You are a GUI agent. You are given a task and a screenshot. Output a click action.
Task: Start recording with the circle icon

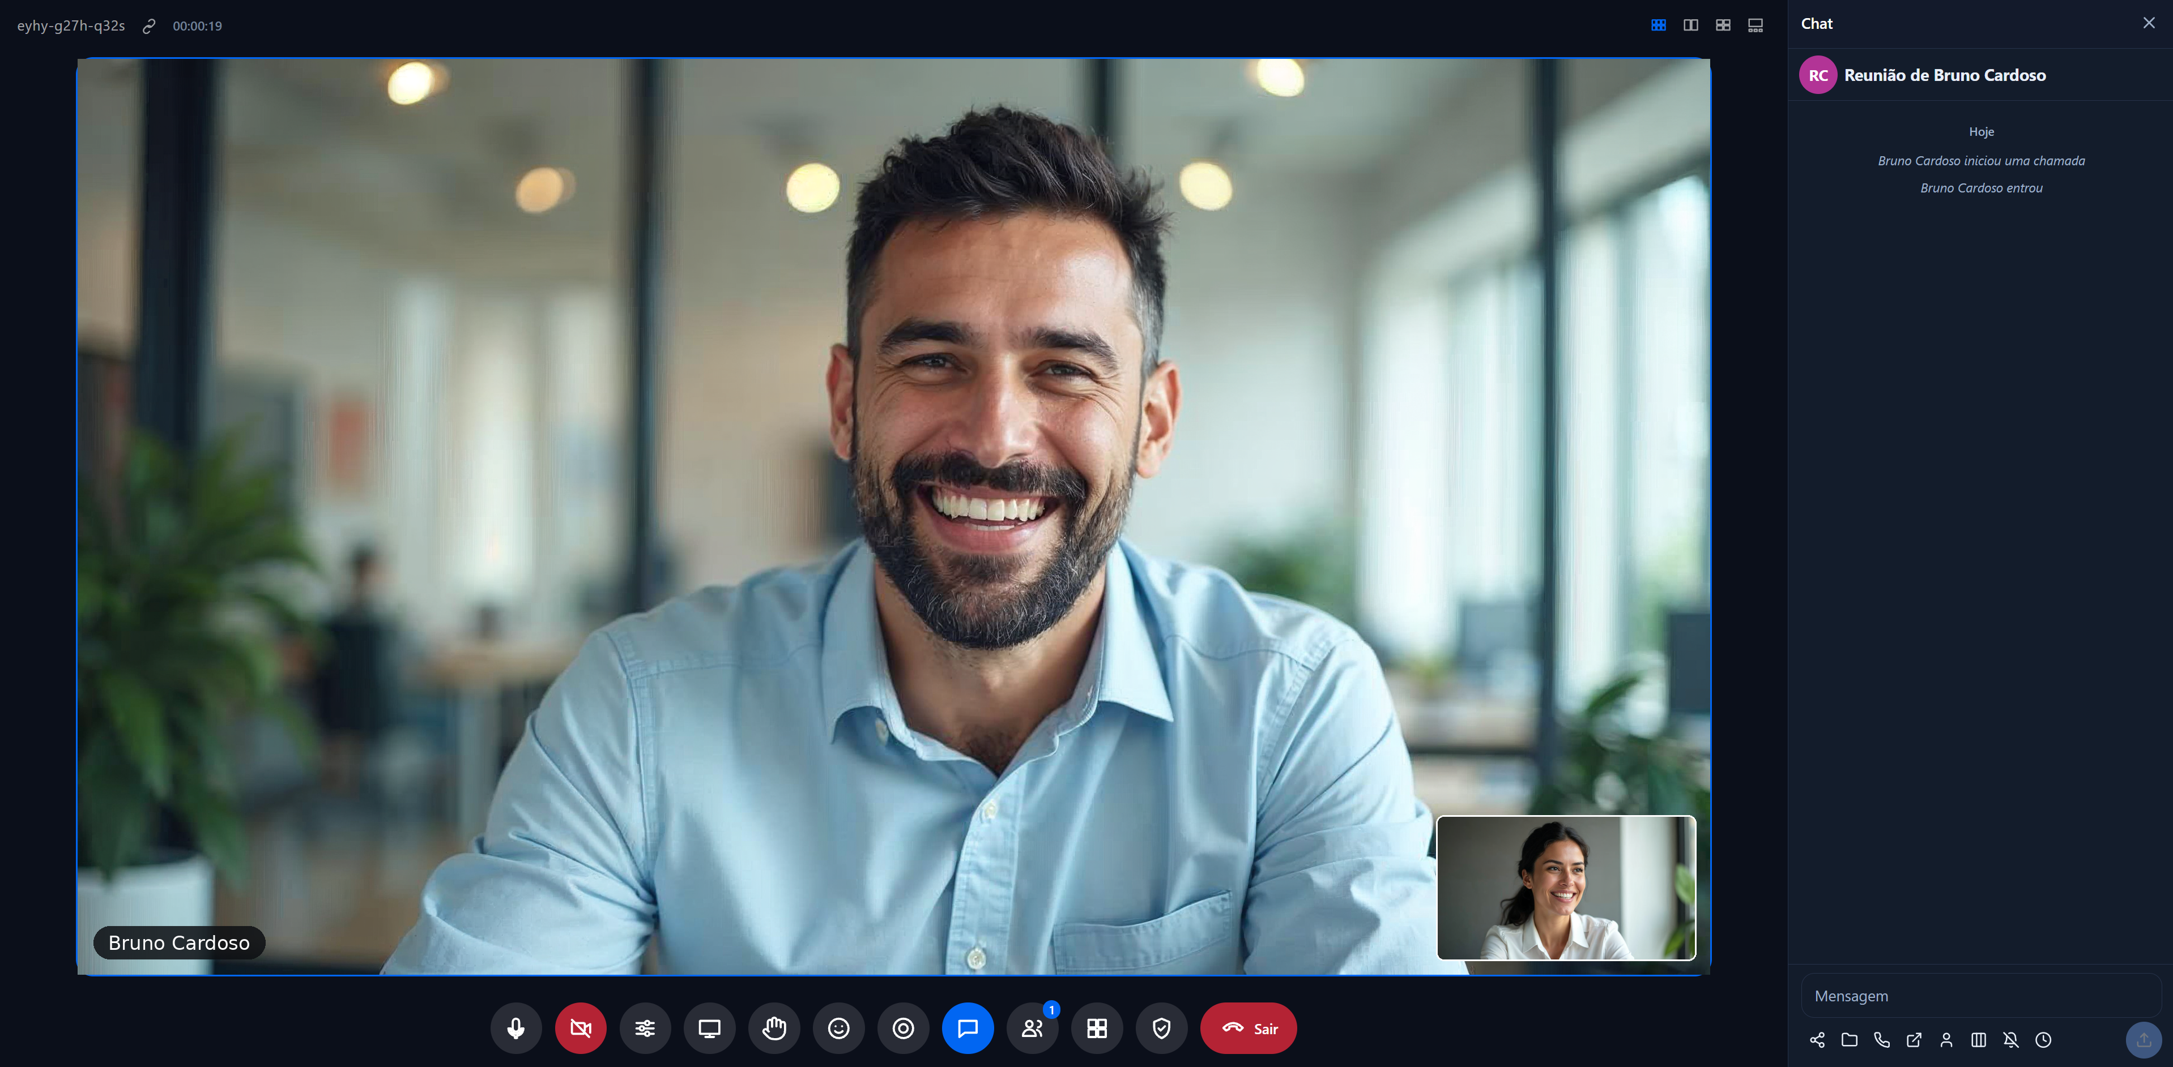[904, 1027]
